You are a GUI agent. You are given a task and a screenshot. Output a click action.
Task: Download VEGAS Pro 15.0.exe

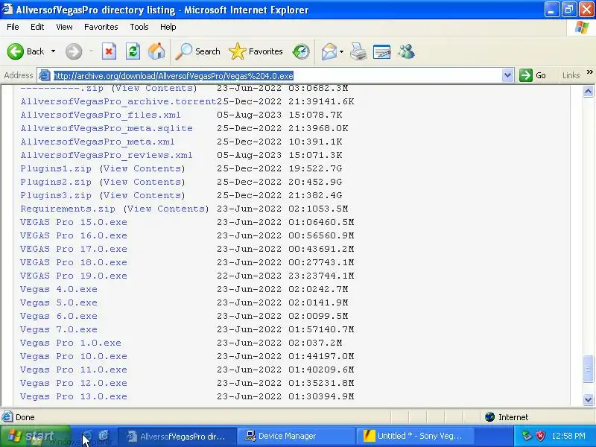[74, 222]
